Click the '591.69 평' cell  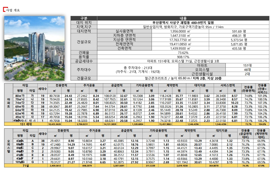[x=239, y=31]
